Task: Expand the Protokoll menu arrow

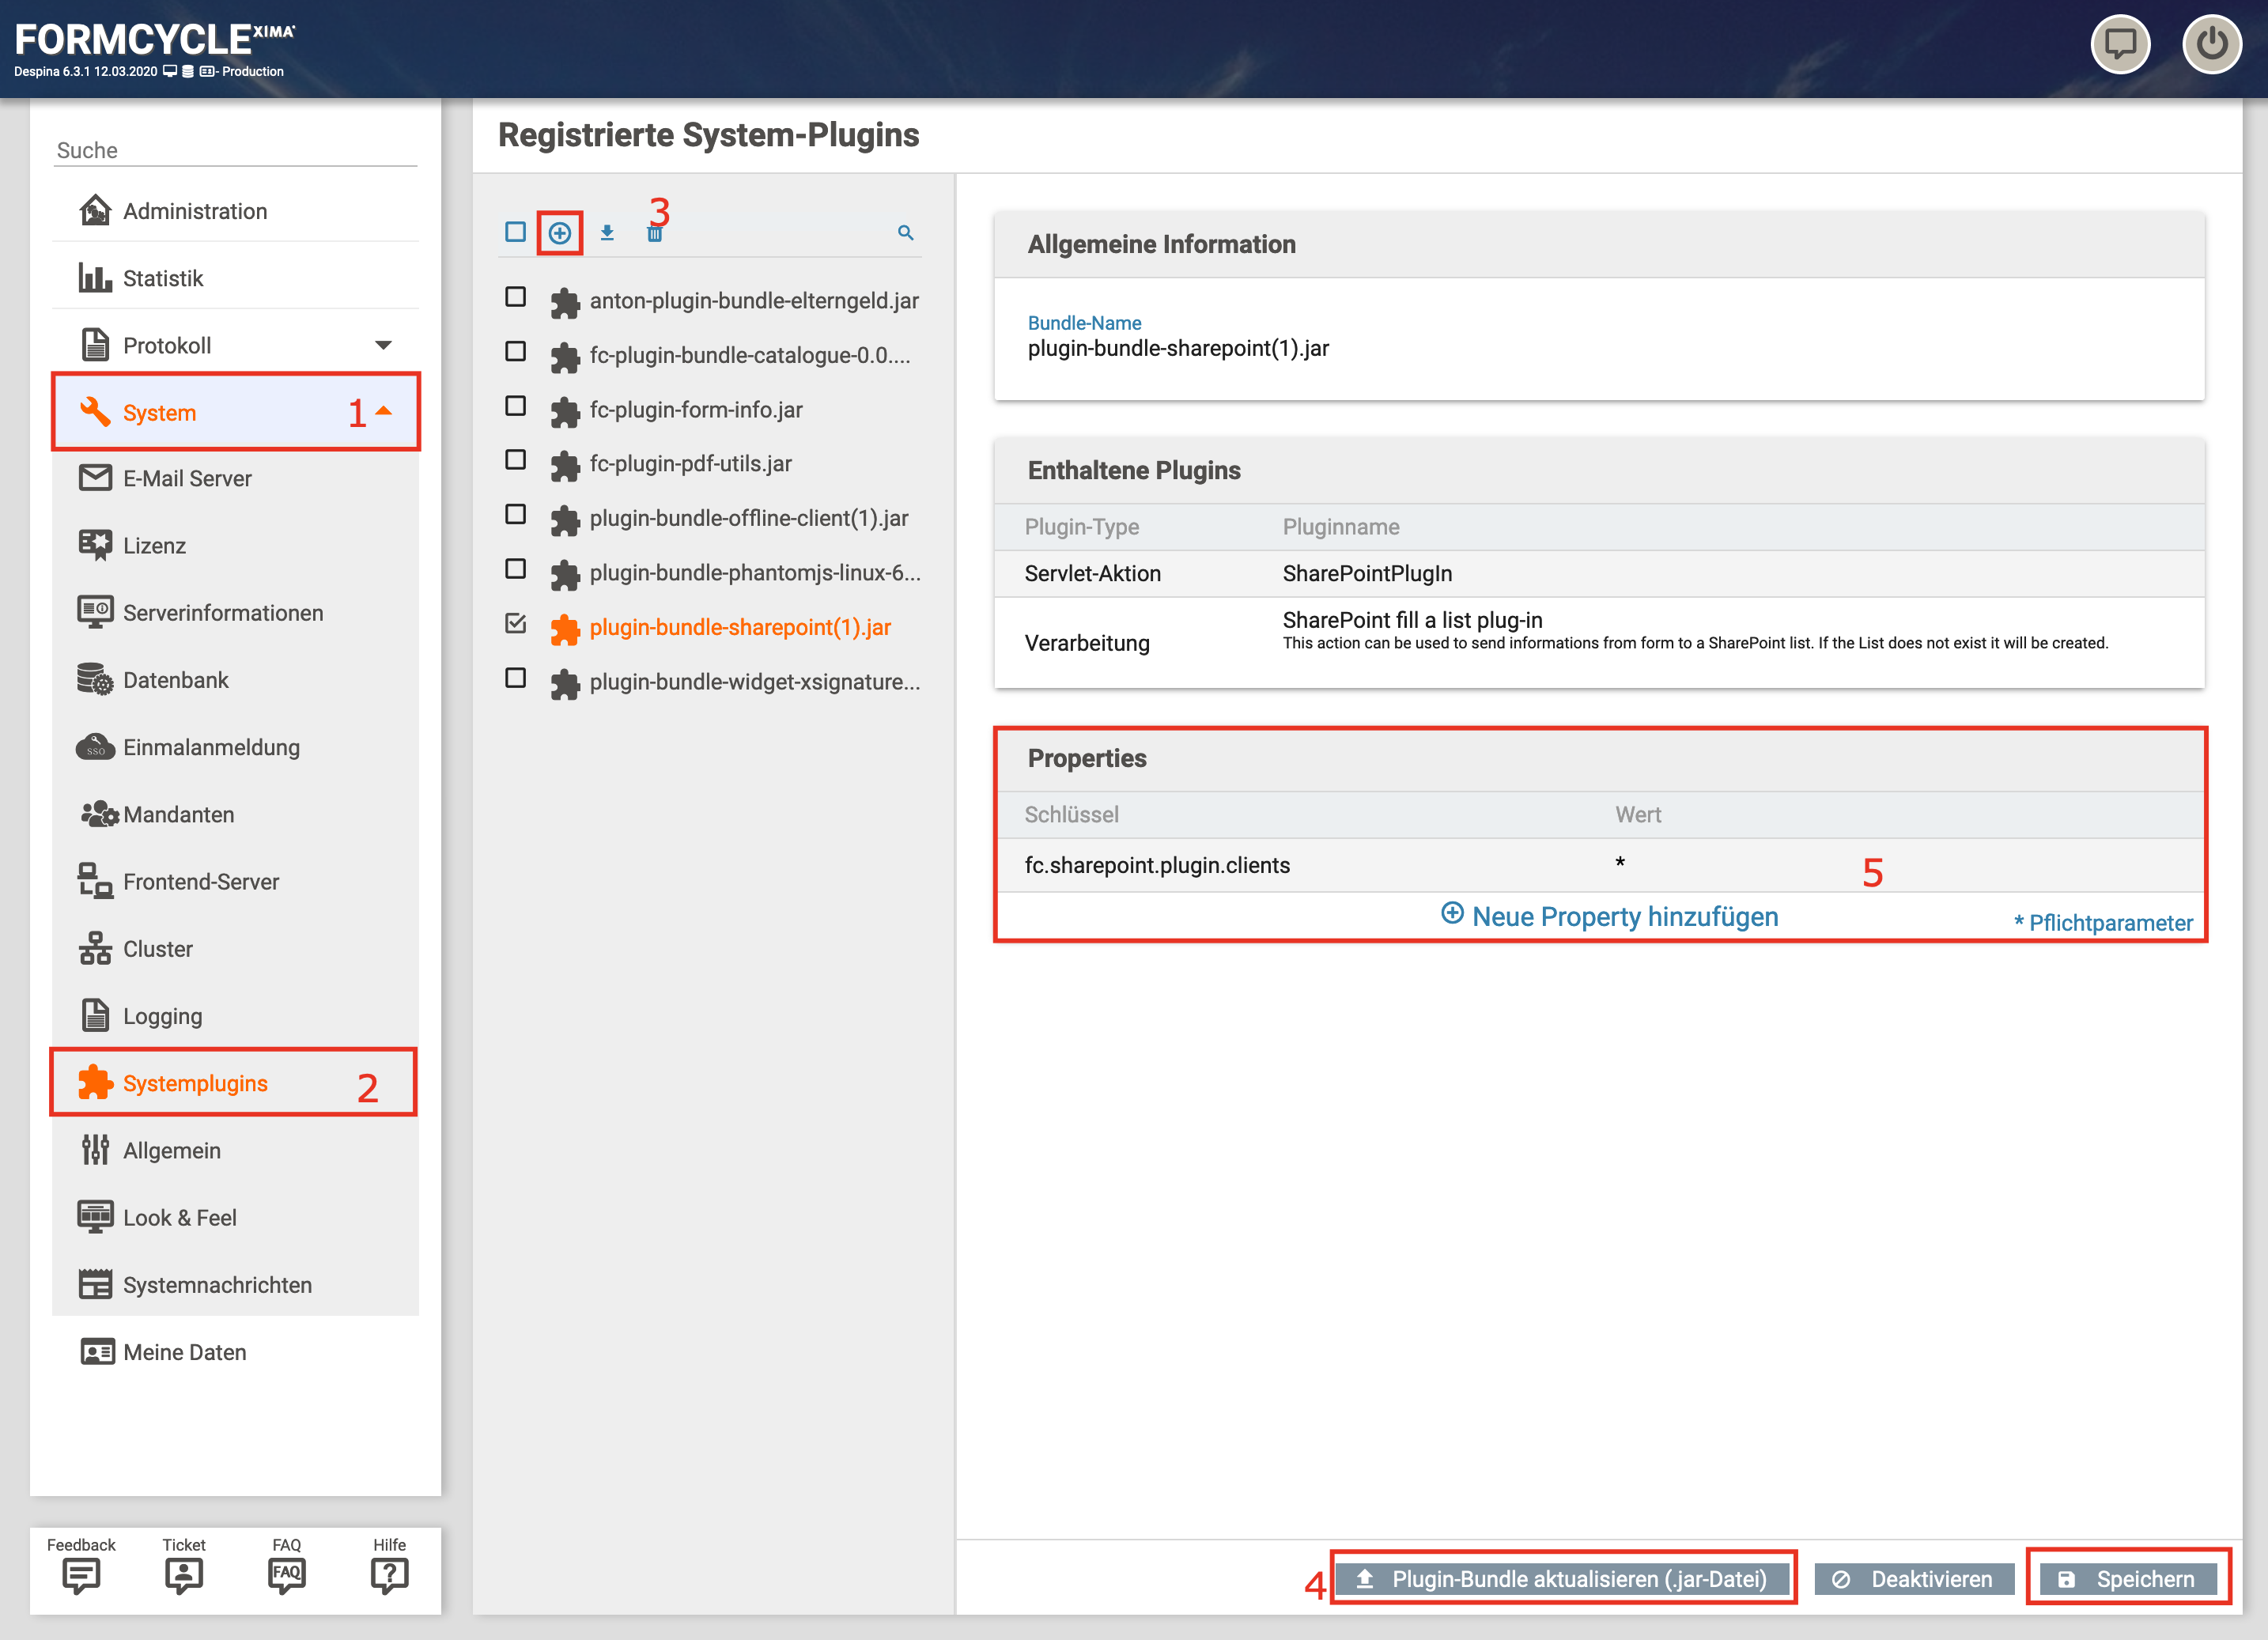Action: [383, 346]
